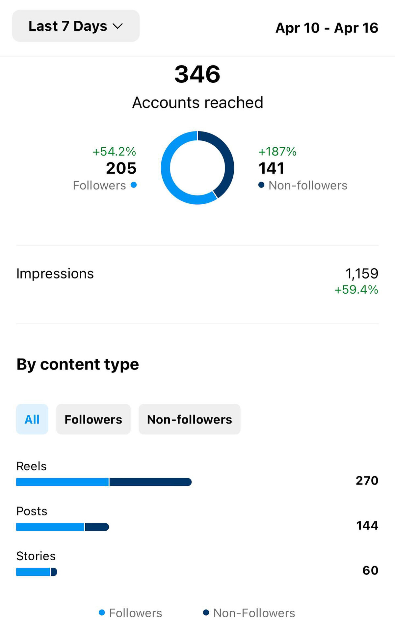Click the Followers legend dot at bottom
Viewport: 395px width, 644px height.
(102, 612)
